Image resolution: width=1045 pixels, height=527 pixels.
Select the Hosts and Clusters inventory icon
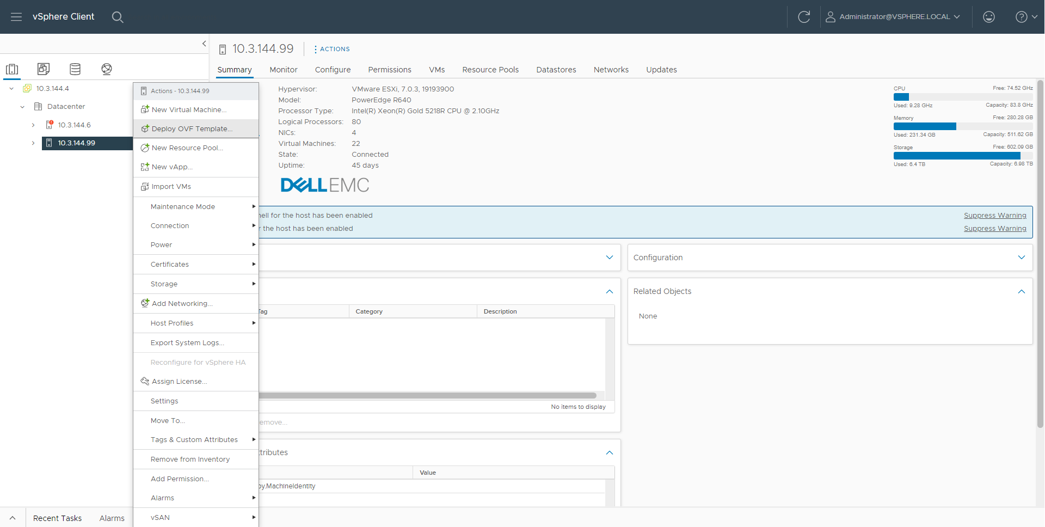tap(12, 69)
